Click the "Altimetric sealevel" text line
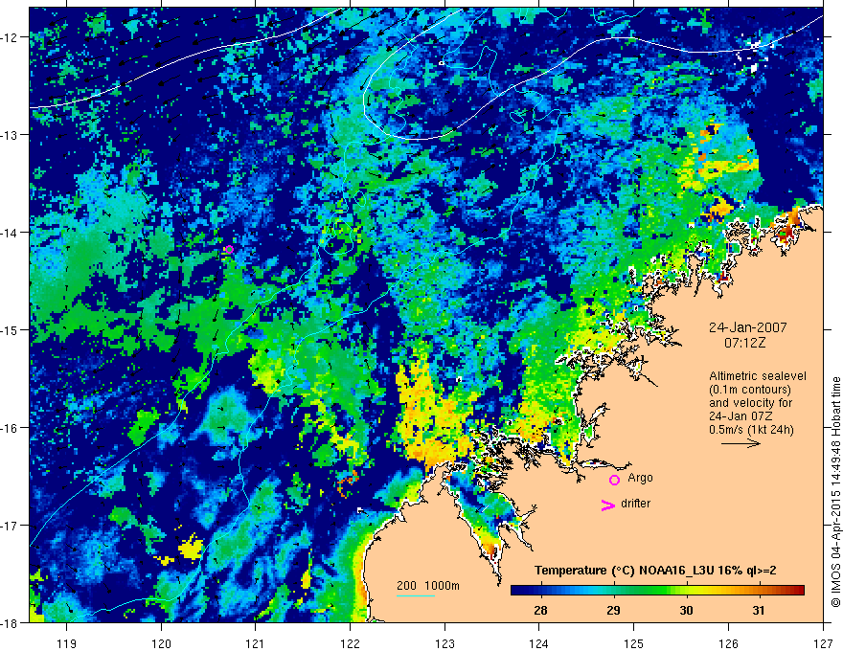The height and width of the screenshot is (651, 843). pyautogui.click(x=758, y=376)
